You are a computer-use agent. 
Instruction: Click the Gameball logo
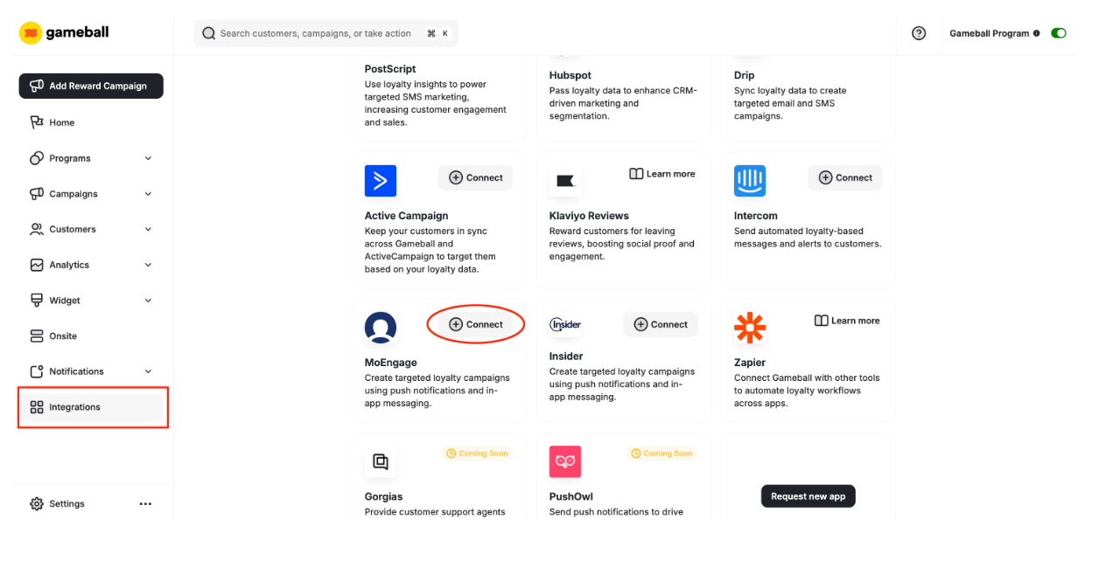click(x=63, y=32)
